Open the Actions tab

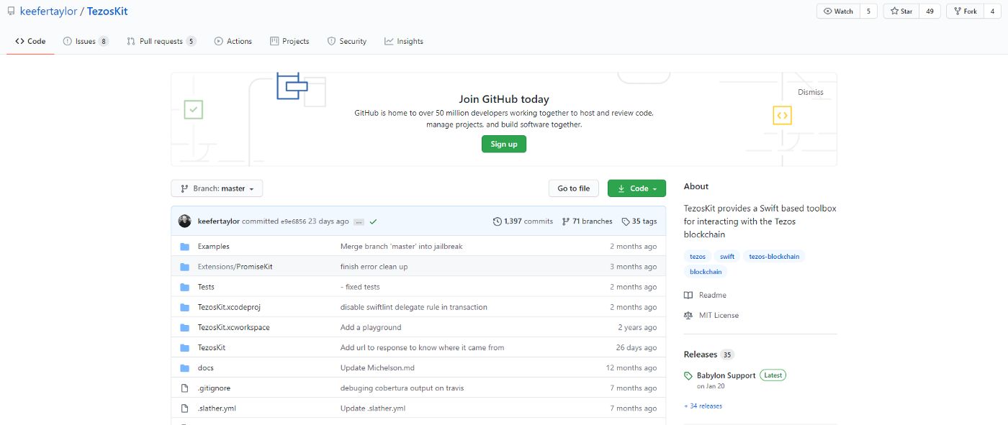[233, 41]
